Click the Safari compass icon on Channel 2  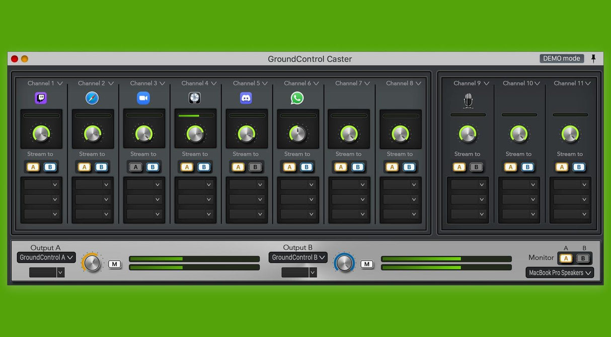point(92,98)
